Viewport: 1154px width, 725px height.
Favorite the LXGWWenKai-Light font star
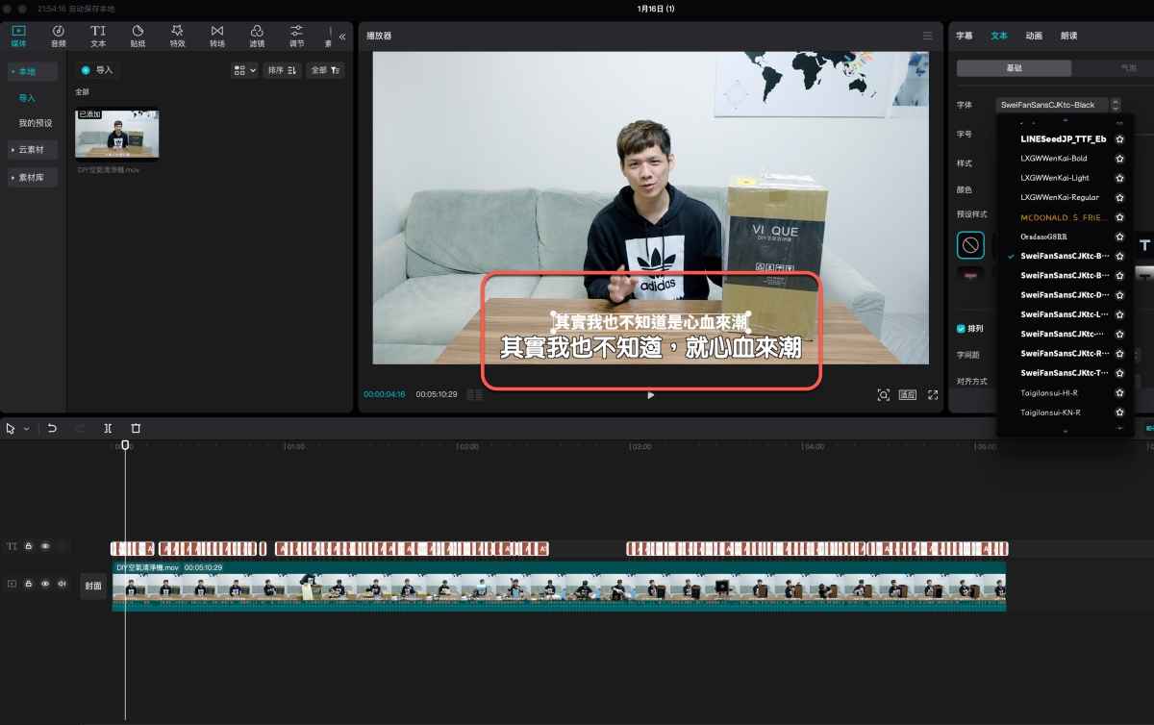pyautogui.click(x=1119, y=178)
